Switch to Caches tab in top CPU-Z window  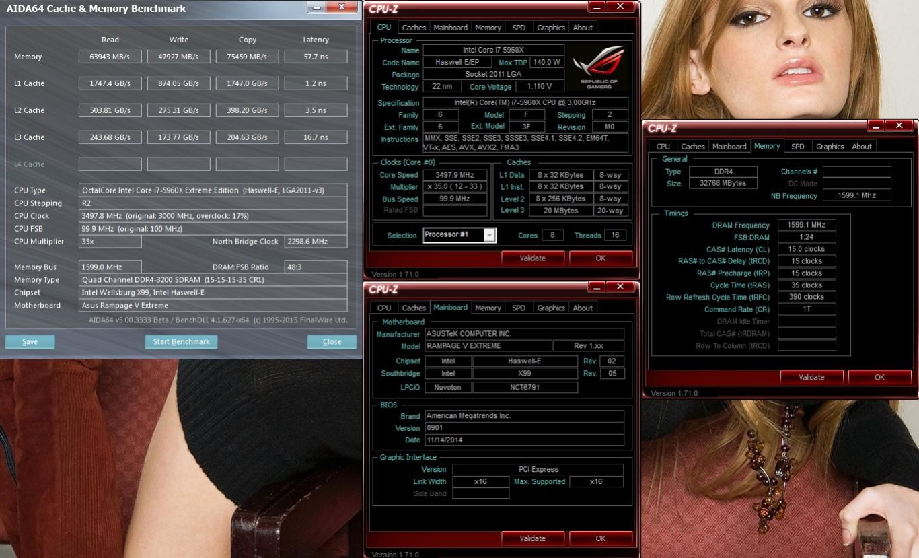[414, 28]
